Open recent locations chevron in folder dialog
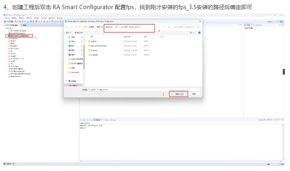The width and height of the screenshot is (290, 171). pyautogui.click(x=76, y=27)
